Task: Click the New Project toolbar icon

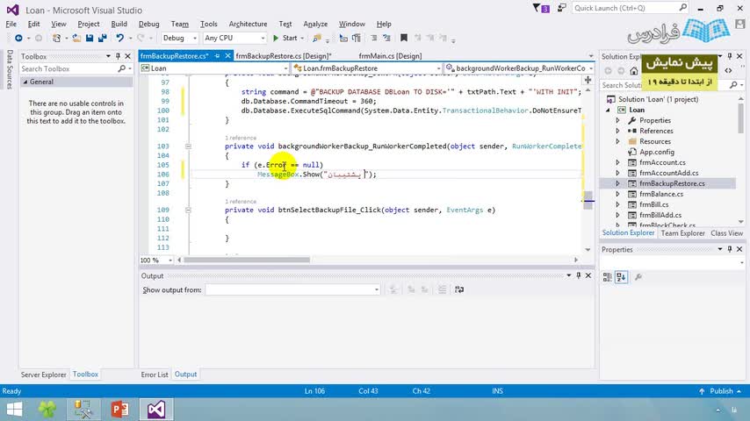Action: coord(56,38)
